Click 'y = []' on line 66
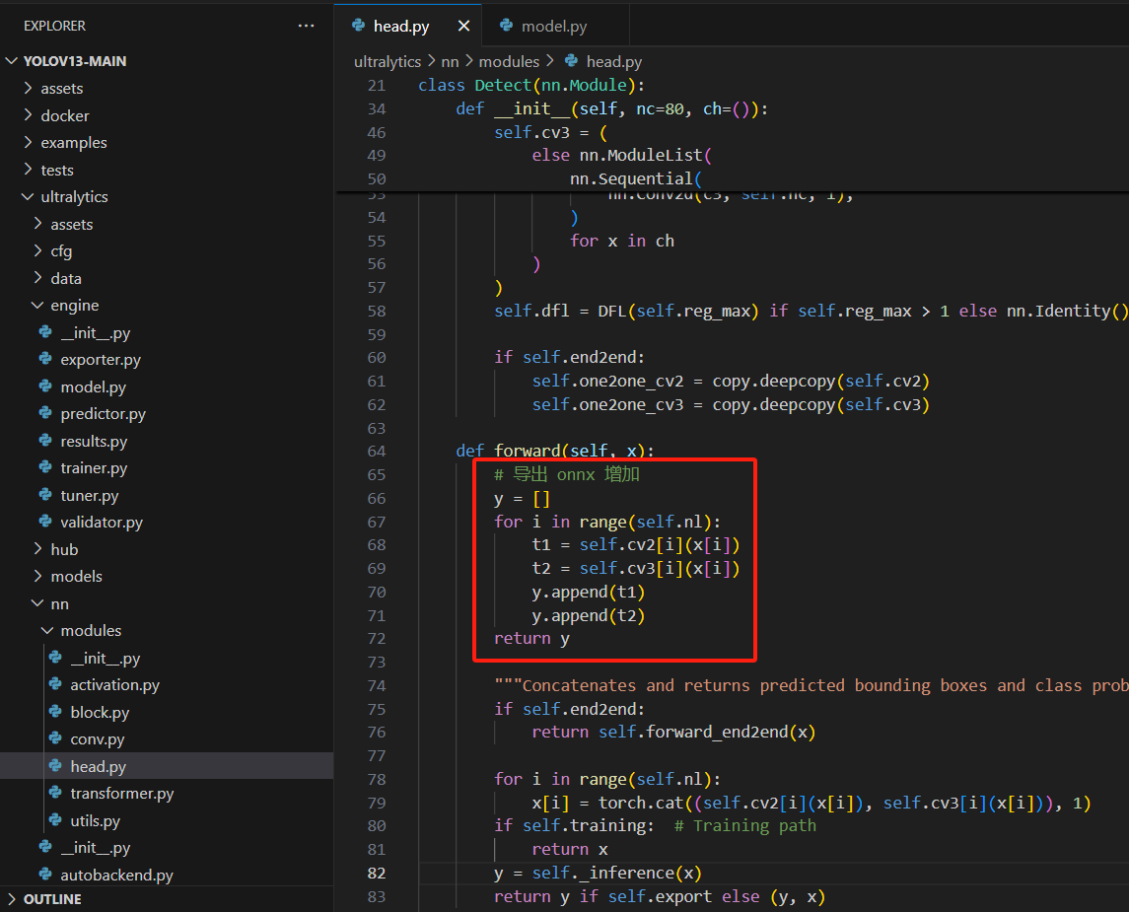 coord(522,498)
